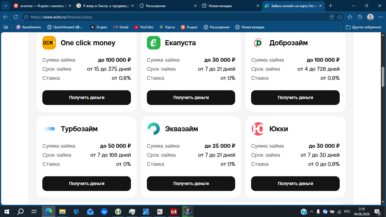Click Получить деньги for Турбозайм
The width and height of the screenshot is (386, 217).
tap(87, 184)
